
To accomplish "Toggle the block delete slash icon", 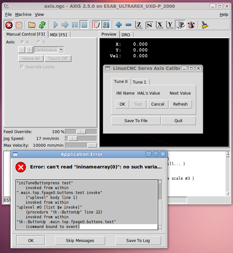I will (x=97, y=25).
